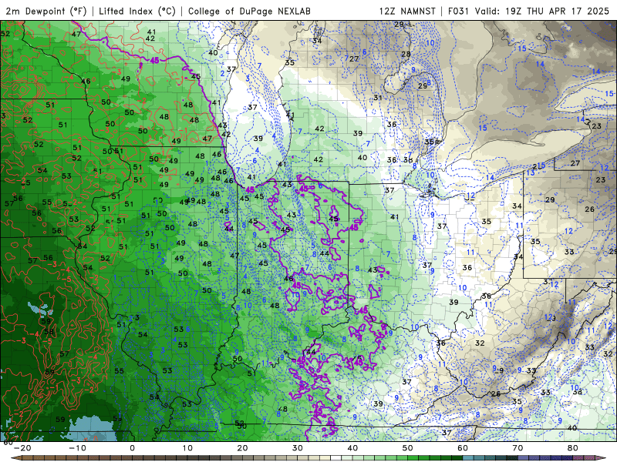Click the "2m Dewpoint (°F)" title text
617x462 pixels.
[x=46, y=11]
